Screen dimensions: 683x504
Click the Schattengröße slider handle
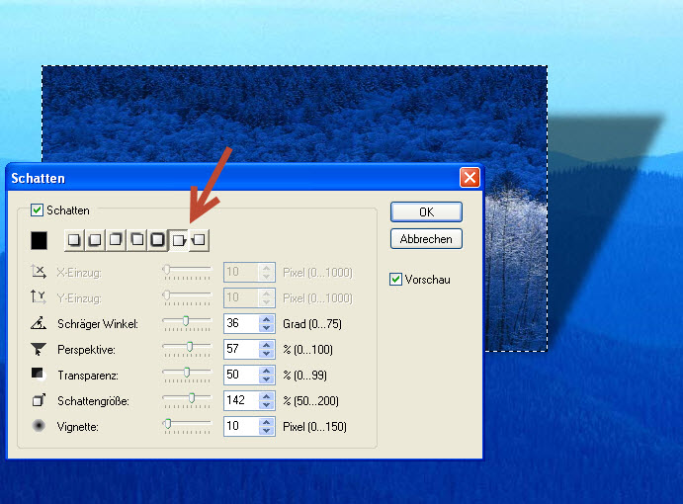pos(192,397)
